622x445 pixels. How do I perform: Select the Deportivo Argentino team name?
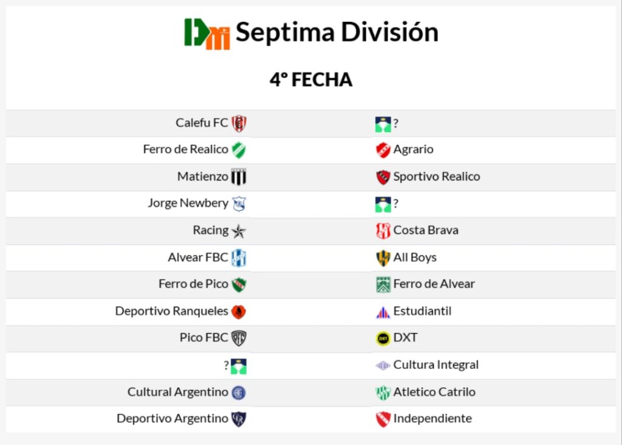click(173, 418)
